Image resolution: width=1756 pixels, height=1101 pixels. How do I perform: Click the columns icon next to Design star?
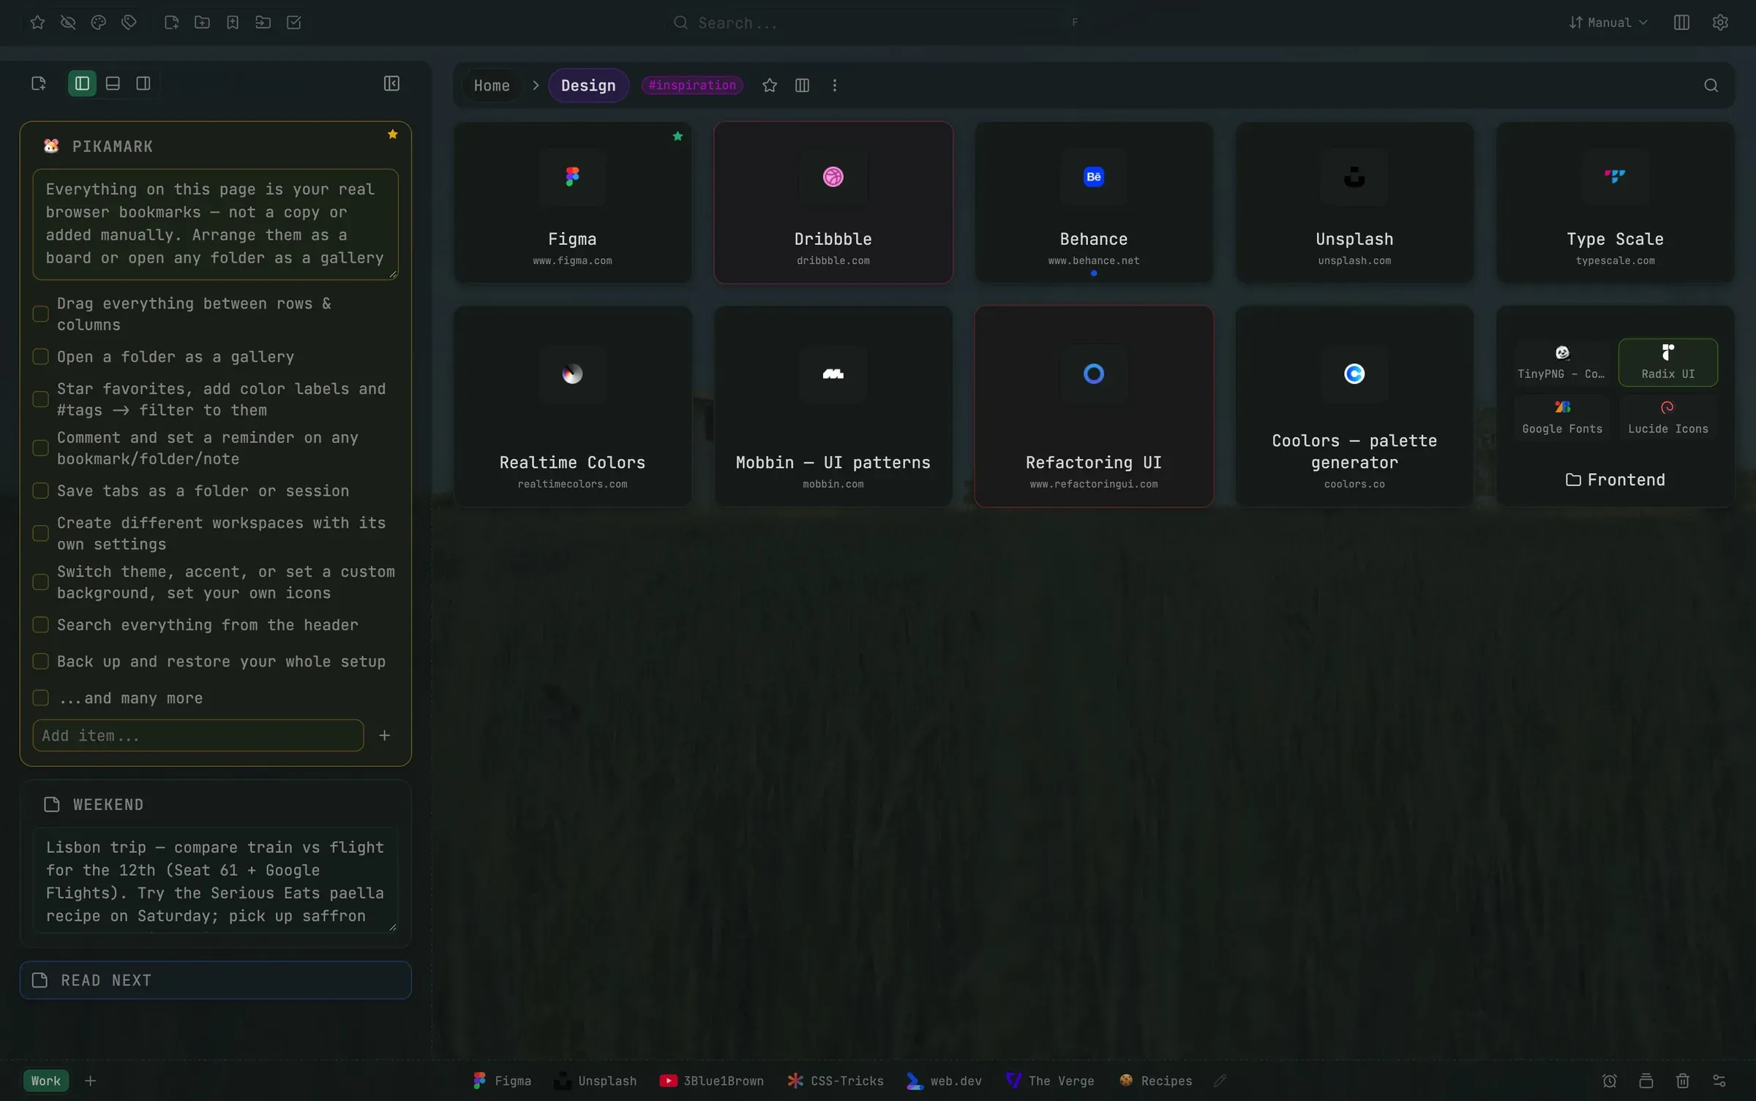(x=802, y=86)
